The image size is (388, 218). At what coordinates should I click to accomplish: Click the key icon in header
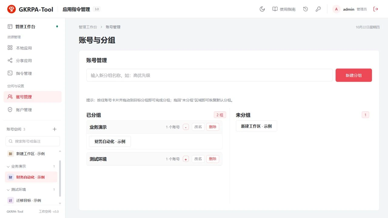(318, 9)
